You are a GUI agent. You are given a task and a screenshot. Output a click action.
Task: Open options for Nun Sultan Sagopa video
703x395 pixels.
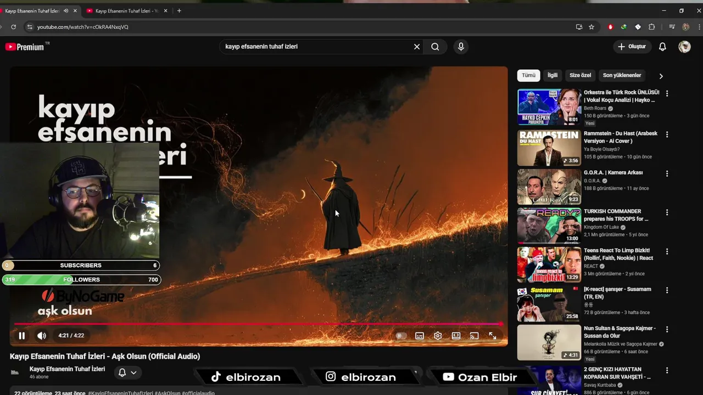click(667, 329)
